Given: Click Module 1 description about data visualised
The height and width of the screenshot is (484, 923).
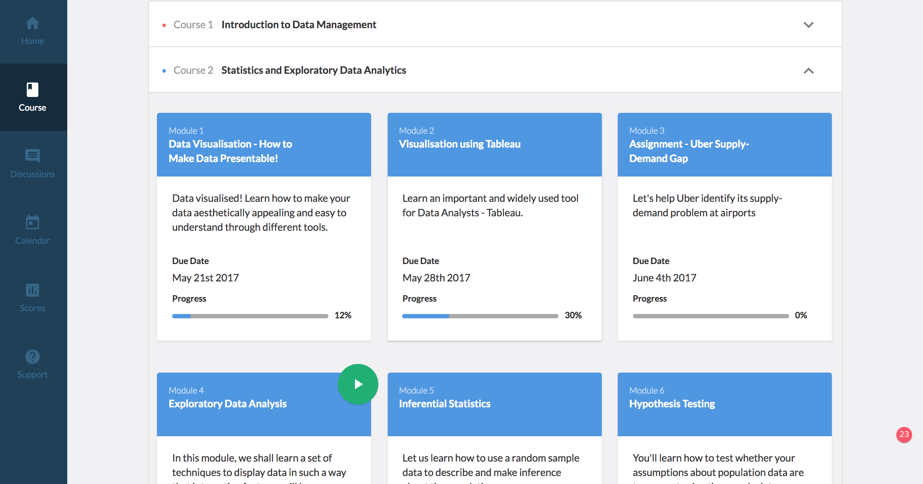Looking at the screenshot, I should (x=261, y=213).
